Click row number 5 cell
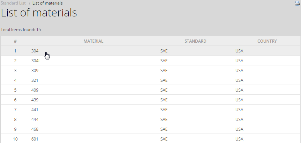301x143 pixels. pyautogui.click(x=15, y=90)
